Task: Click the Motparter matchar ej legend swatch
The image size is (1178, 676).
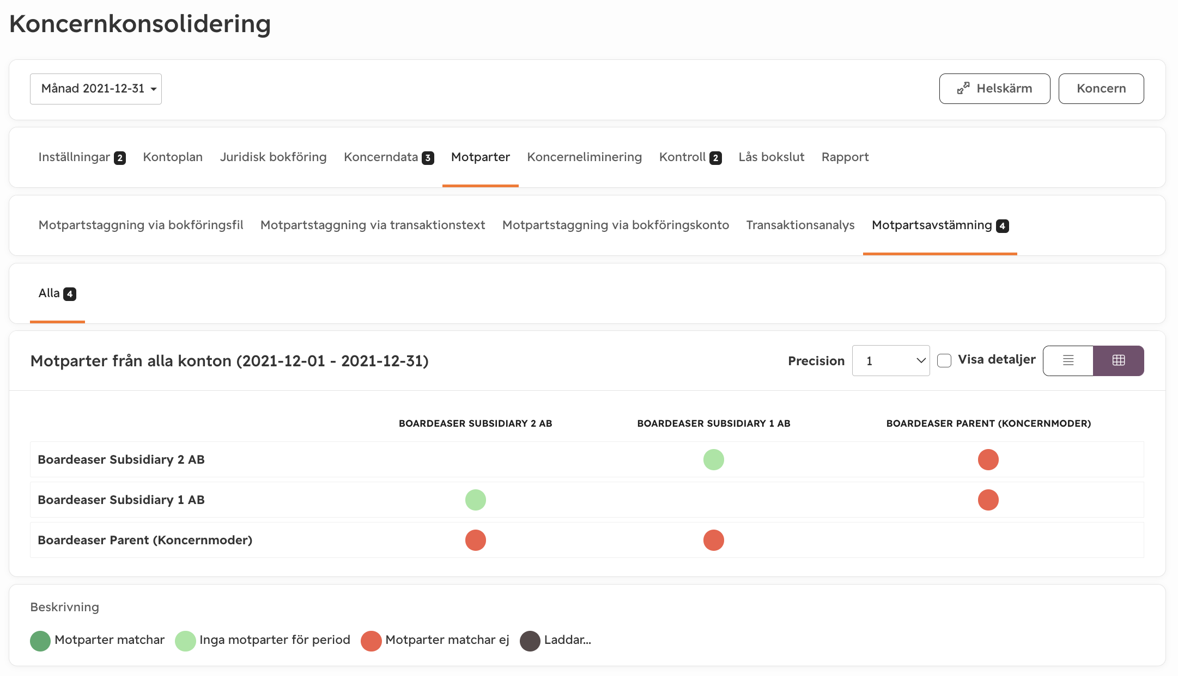Action: tap(371, 641)
